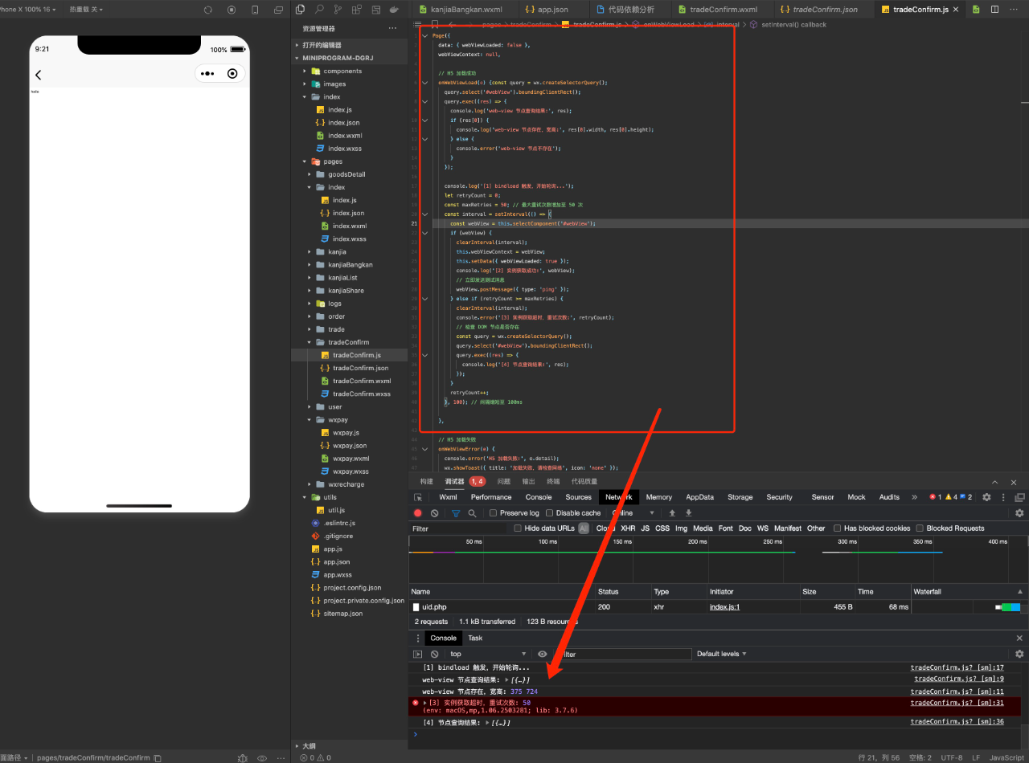
Task: Click the element inspector picker icon
Action: click(x=418, y=497)
